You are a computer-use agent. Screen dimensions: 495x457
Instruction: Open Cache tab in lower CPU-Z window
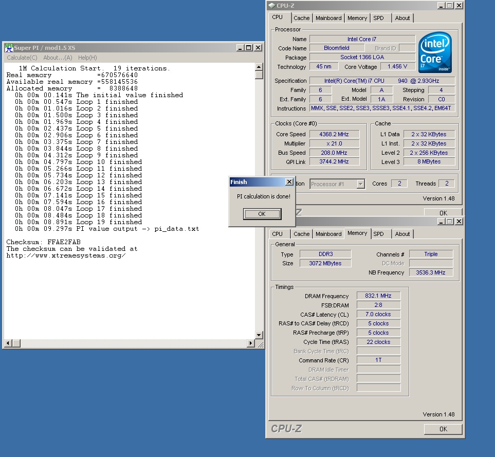tap(302, 234)
